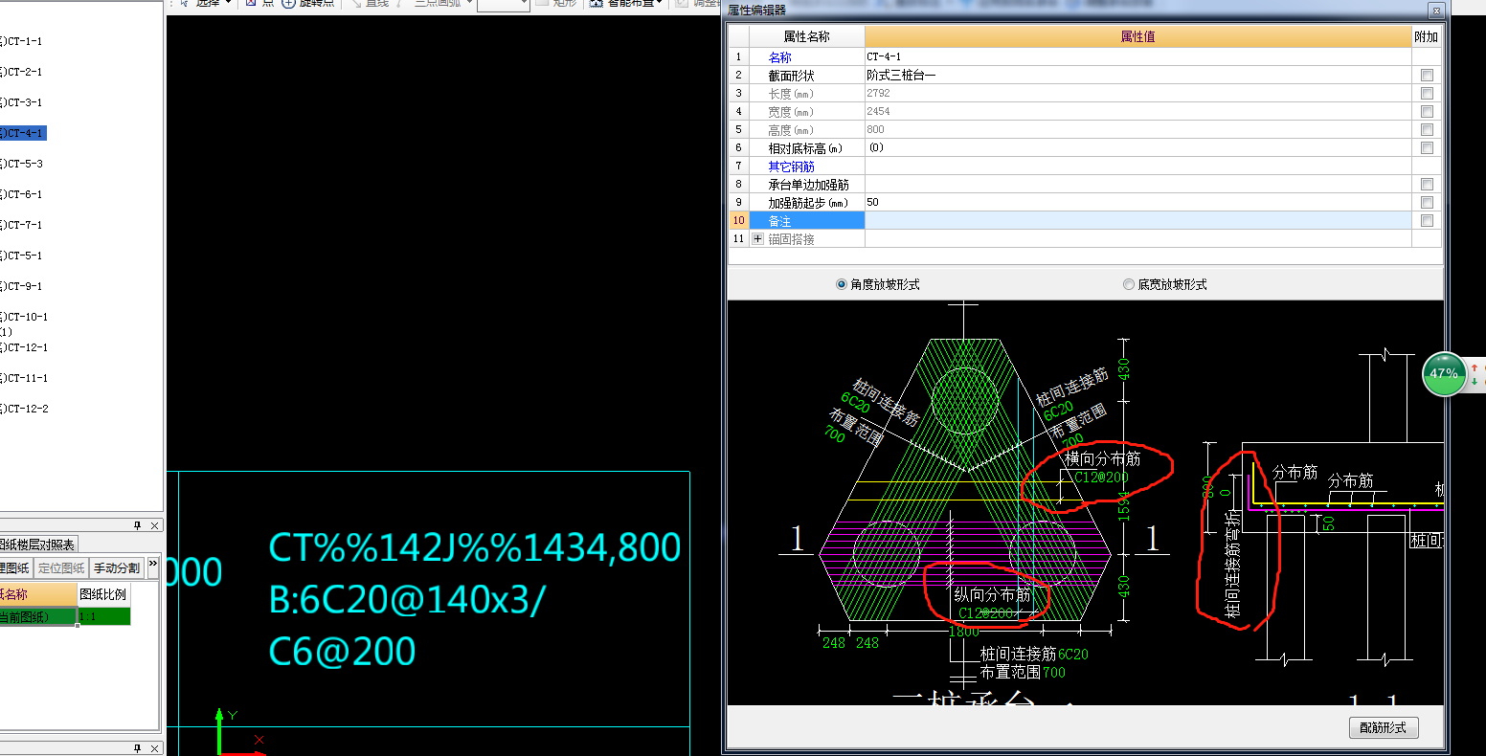Image resolution: width=1486 pixels, height=756 pixels.
Task: Toggle 附加 checkbox for 长度(mm) row
Action: [1427, 93]
